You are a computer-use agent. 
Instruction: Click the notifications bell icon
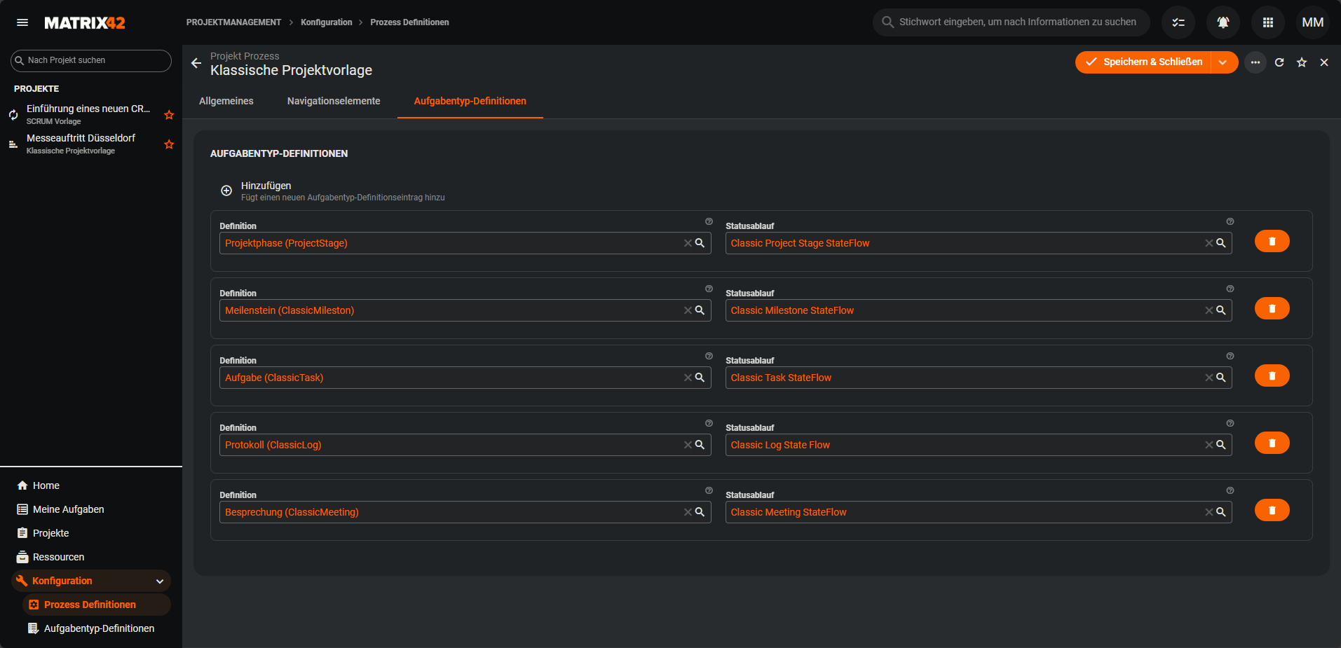click(1223, 22)
